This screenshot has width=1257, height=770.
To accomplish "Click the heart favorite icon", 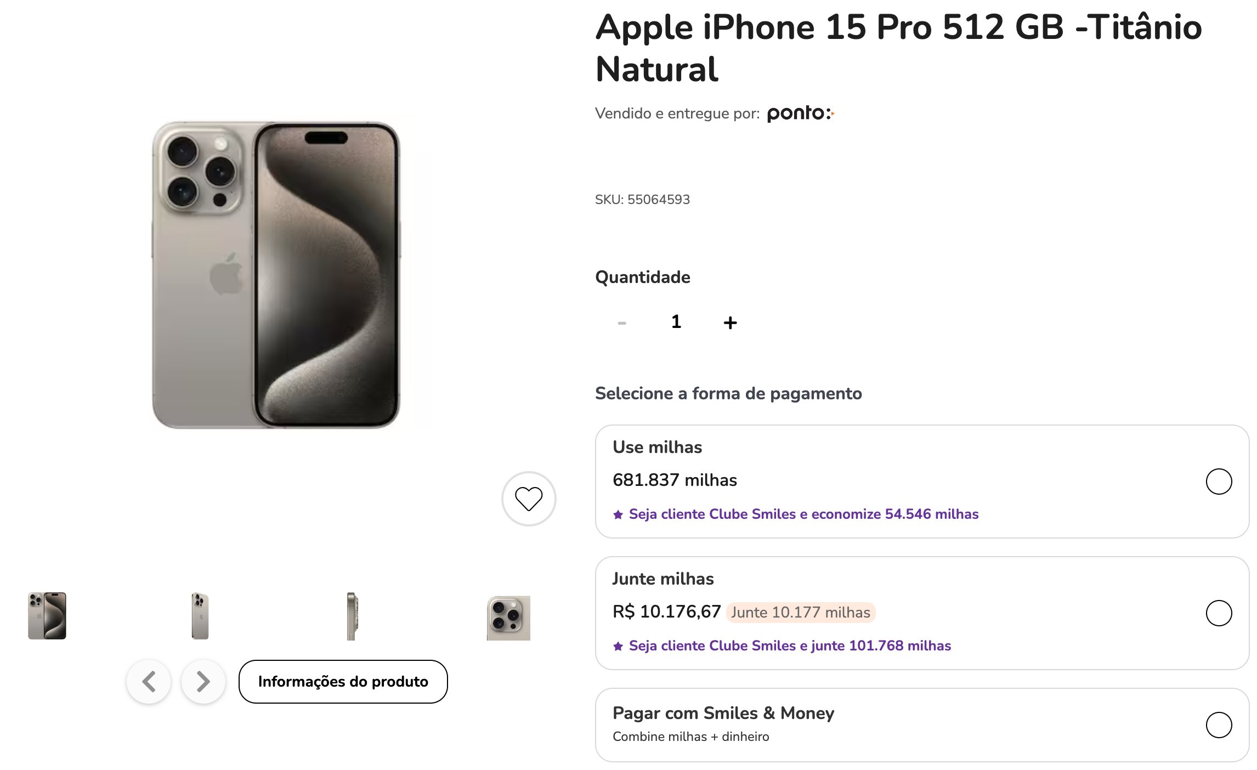I will (529, 499).
